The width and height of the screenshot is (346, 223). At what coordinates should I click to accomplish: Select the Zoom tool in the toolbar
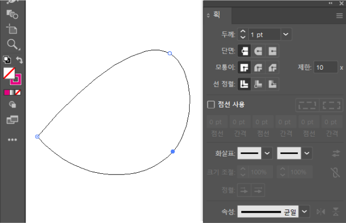(12, 44)
